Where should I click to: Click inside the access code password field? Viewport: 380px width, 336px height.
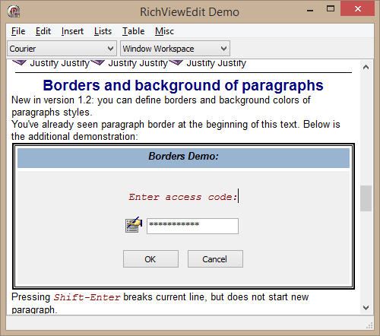point(192,226)
